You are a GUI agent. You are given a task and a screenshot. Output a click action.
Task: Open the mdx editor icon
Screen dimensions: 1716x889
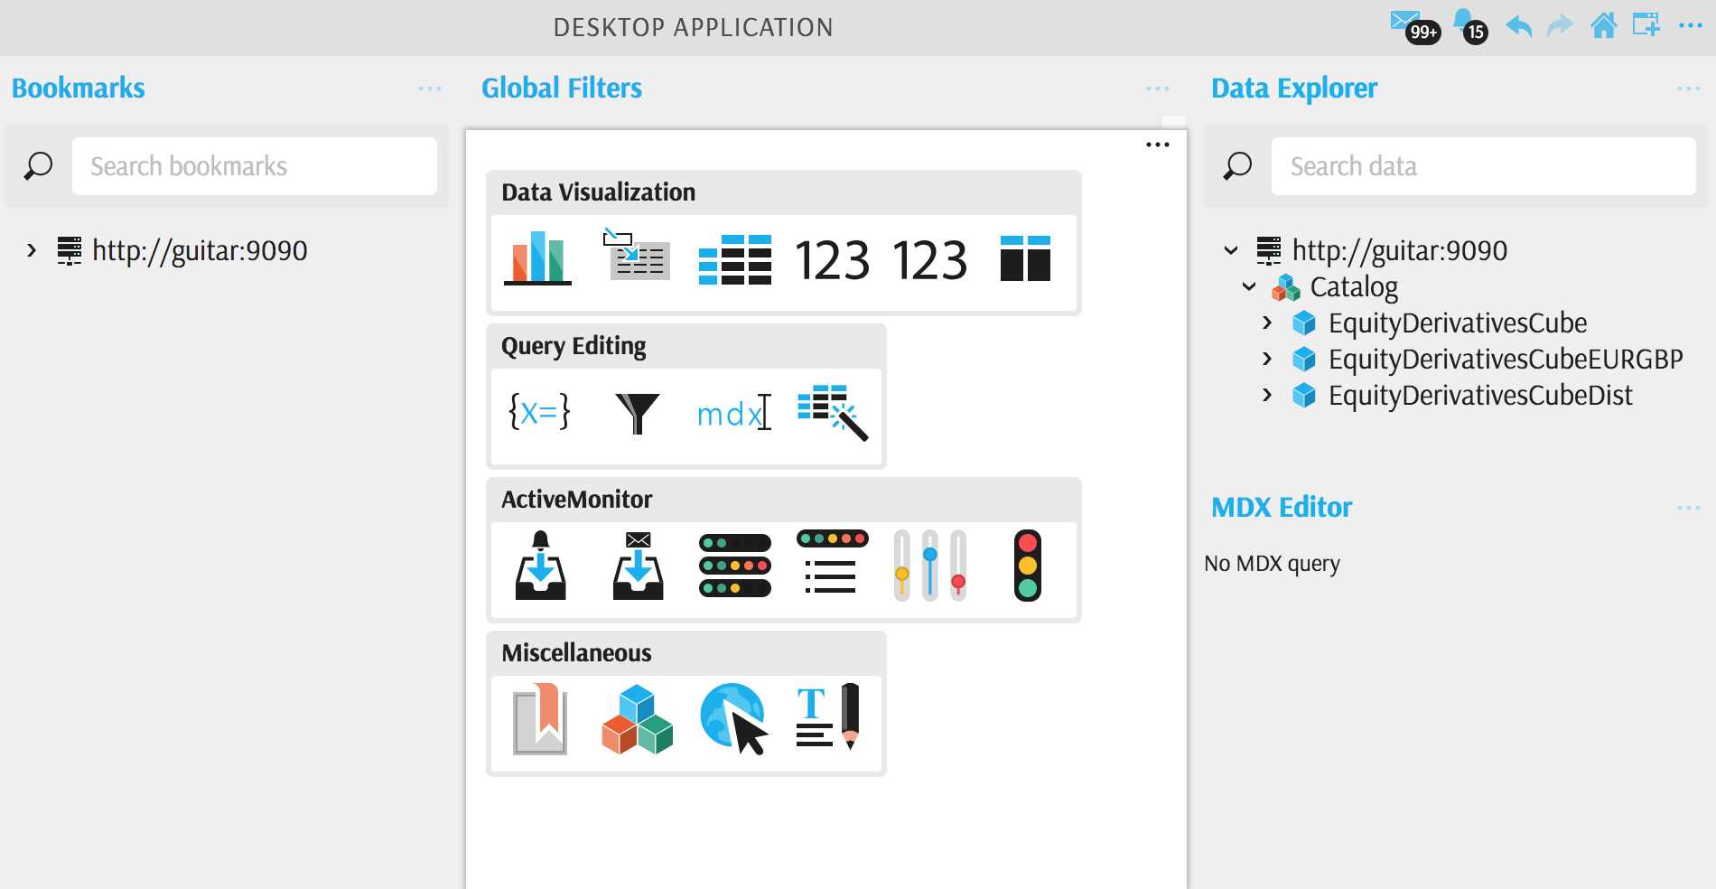734,413
